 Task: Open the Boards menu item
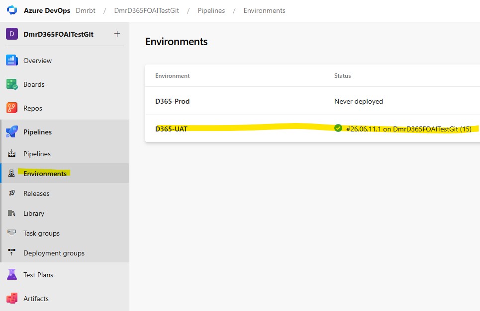[x=34, y=84]
